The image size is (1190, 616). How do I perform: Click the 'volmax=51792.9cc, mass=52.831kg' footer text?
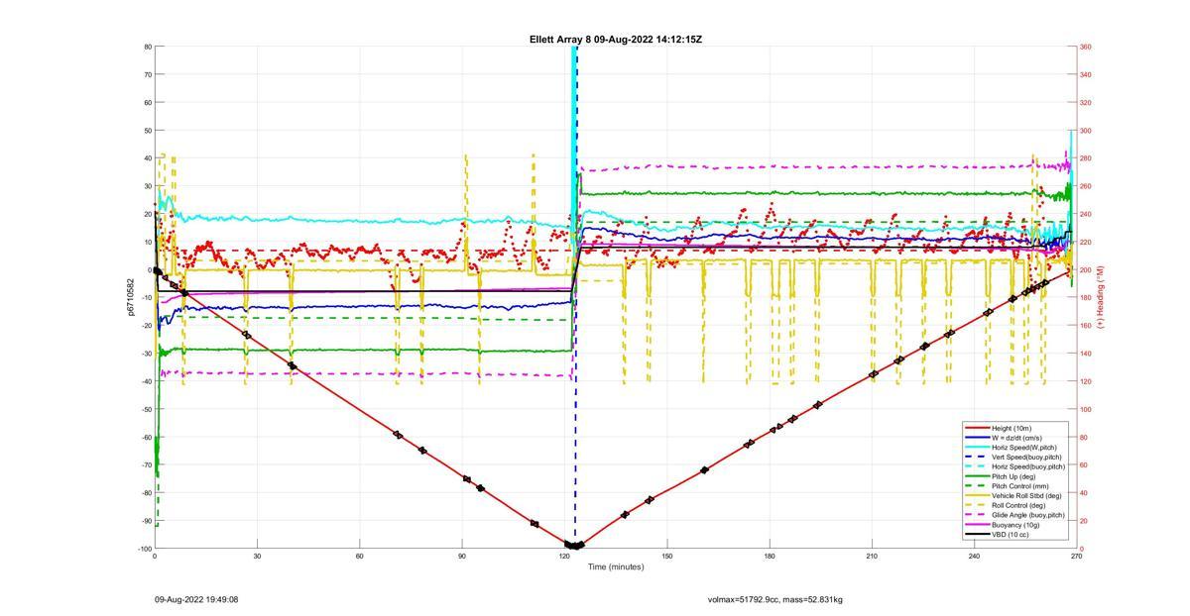(775, 599)
